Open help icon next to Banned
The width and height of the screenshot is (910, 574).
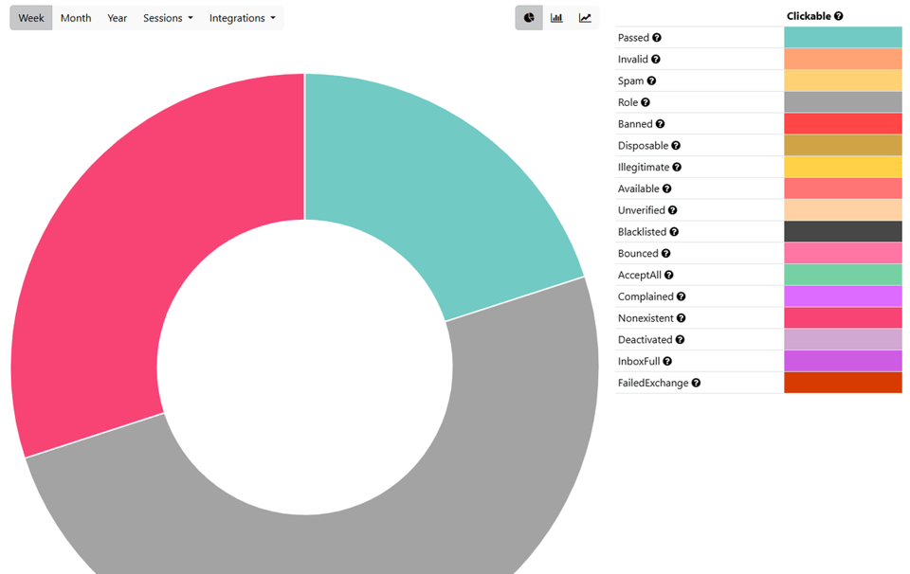point(660,123)
